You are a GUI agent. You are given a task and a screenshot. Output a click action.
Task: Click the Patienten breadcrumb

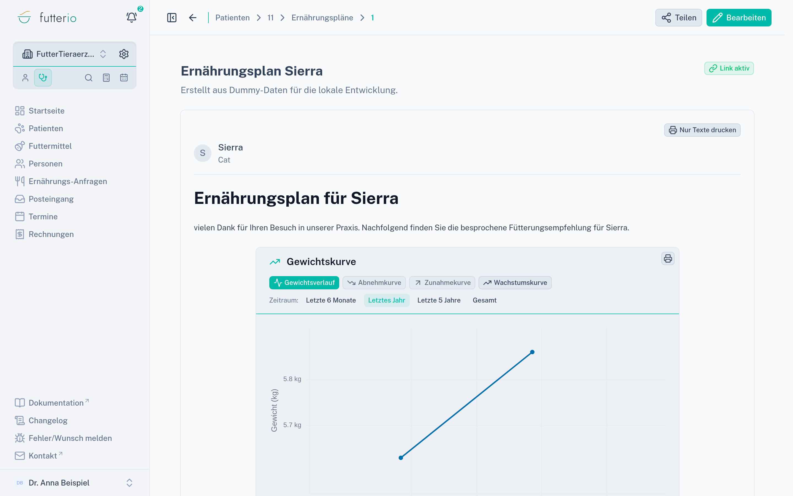(x=232, y=18)
